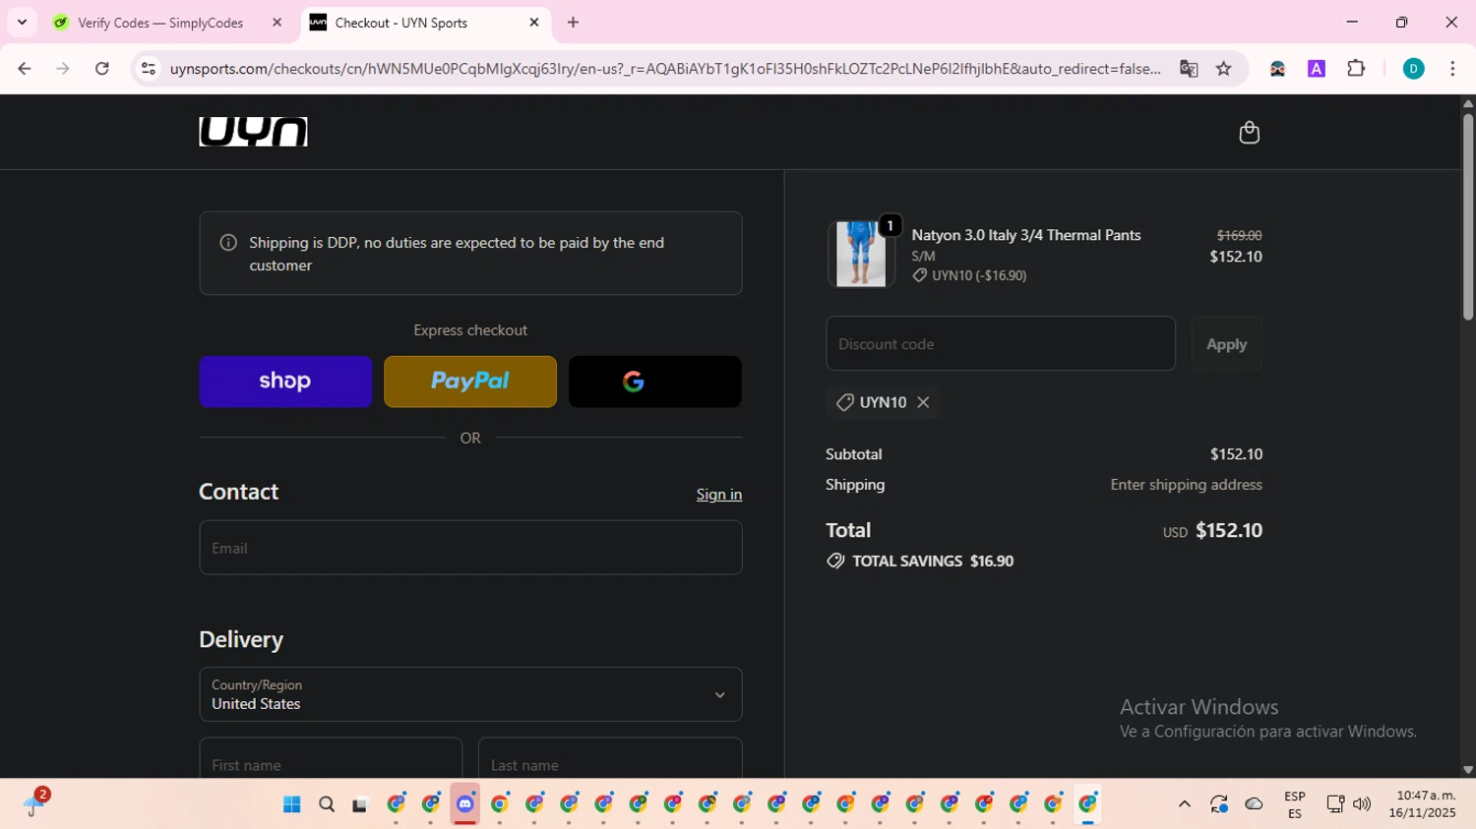This screenshot has width=1476, height=829.
Task: Click the shipping DDP info icon
Action: [x=228, y=243]
